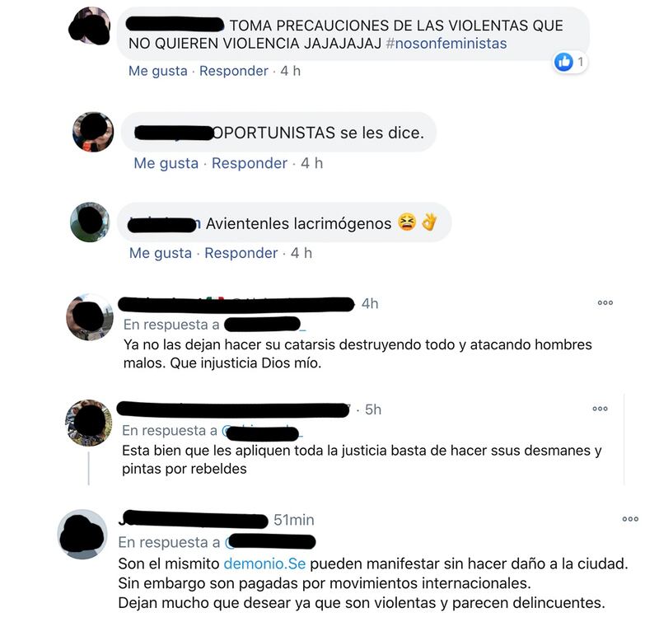Open more options on the 4h tweet

tap(605, 302)
